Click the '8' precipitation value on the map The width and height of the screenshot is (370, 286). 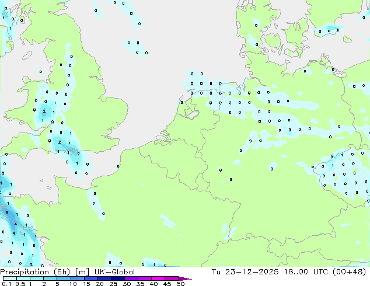pos(6,212)
